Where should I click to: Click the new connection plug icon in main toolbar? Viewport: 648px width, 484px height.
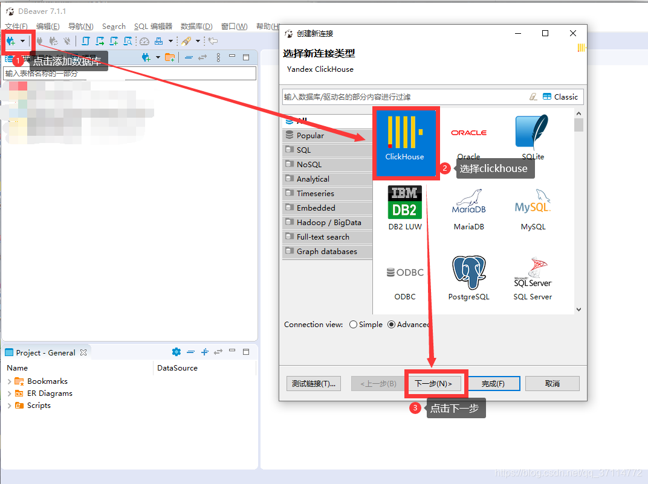click(x=11, y=41)
